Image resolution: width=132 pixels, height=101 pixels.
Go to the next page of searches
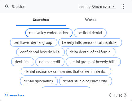coord(126,95)
